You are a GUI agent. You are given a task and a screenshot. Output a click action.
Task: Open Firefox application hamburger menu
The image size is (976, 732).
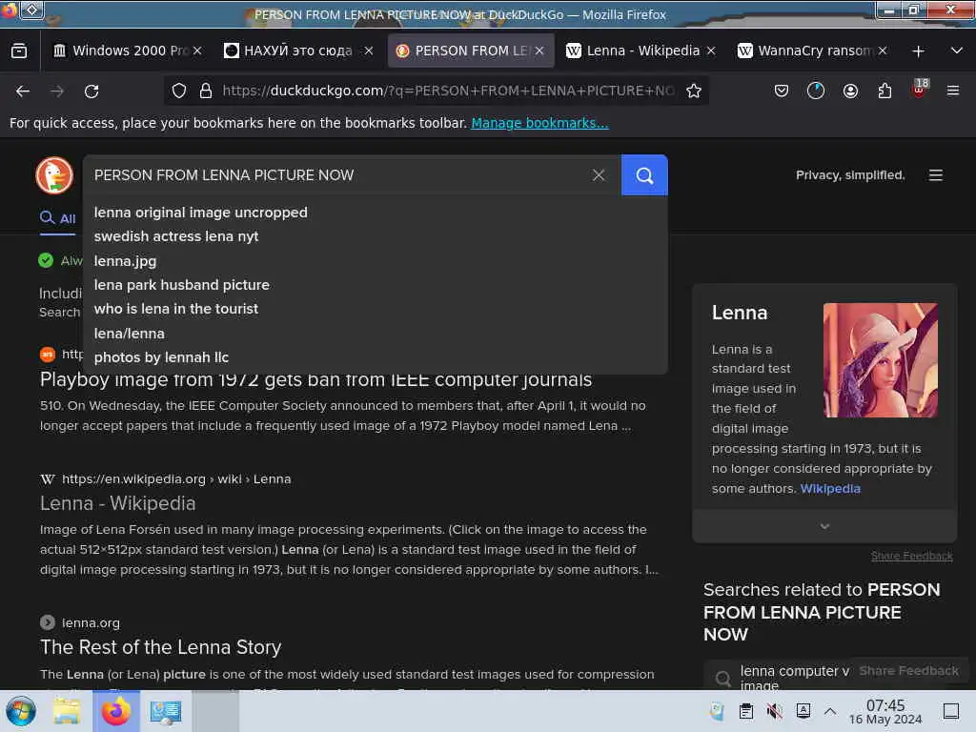tap(953, 91)
